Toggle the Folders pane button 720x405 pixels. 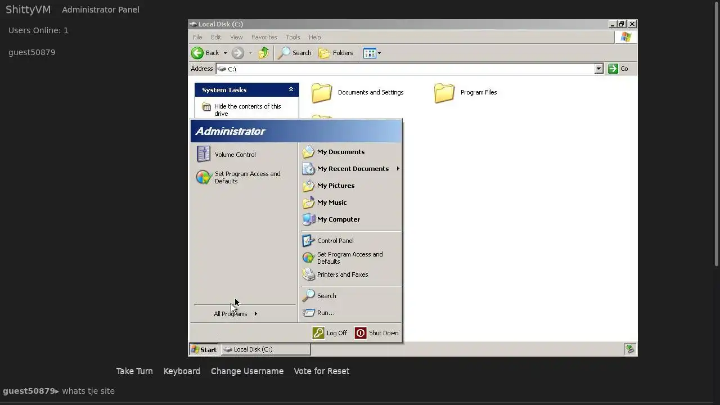tap(336, 53)
